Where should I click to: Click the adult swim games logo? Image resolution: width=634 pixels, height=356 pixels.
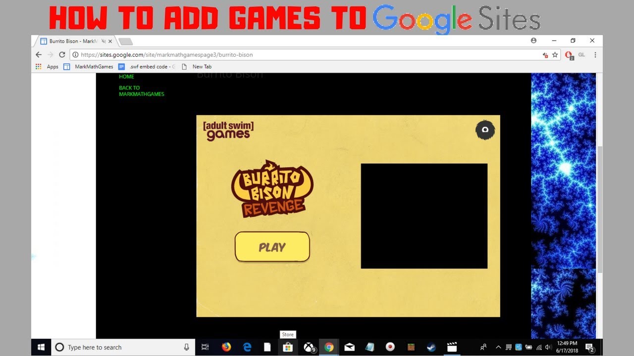pos(228,131)
